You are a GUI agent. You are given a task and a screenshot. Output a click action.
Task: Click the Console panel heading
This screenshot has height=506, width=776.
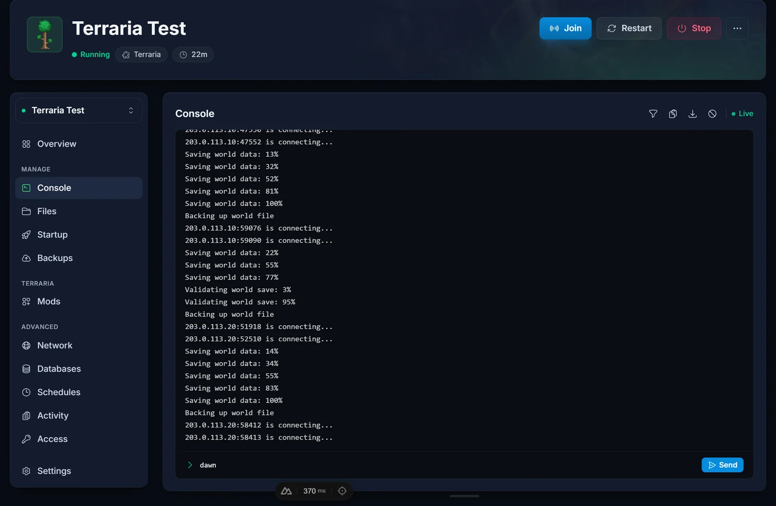(x=194, y=113)
